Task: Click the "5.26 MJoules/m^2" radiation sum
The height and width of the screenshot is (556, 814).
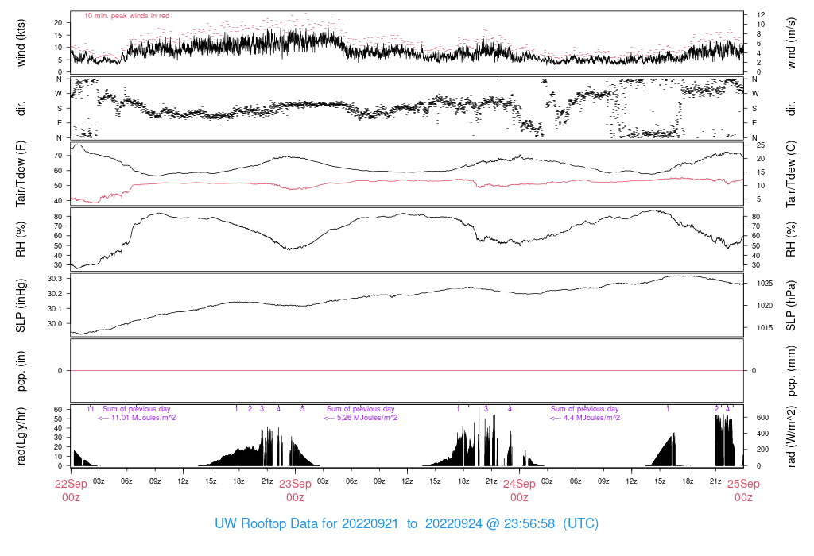Action: click(x=367, y=418)
